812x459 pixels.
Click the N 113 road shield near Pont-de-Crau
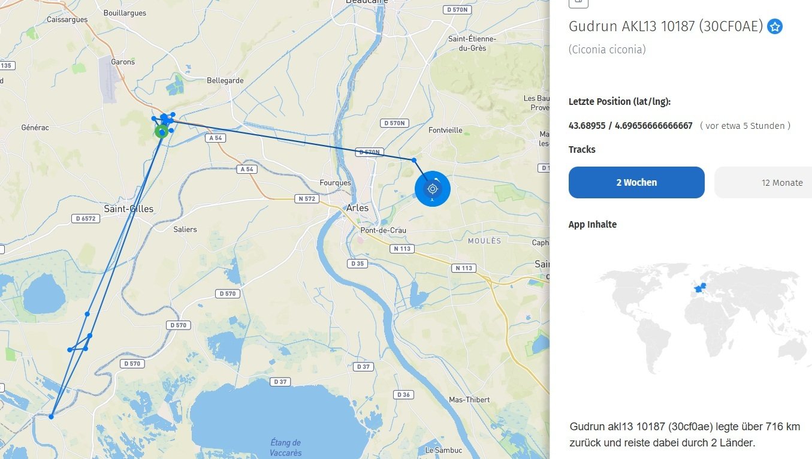point(402,248)
